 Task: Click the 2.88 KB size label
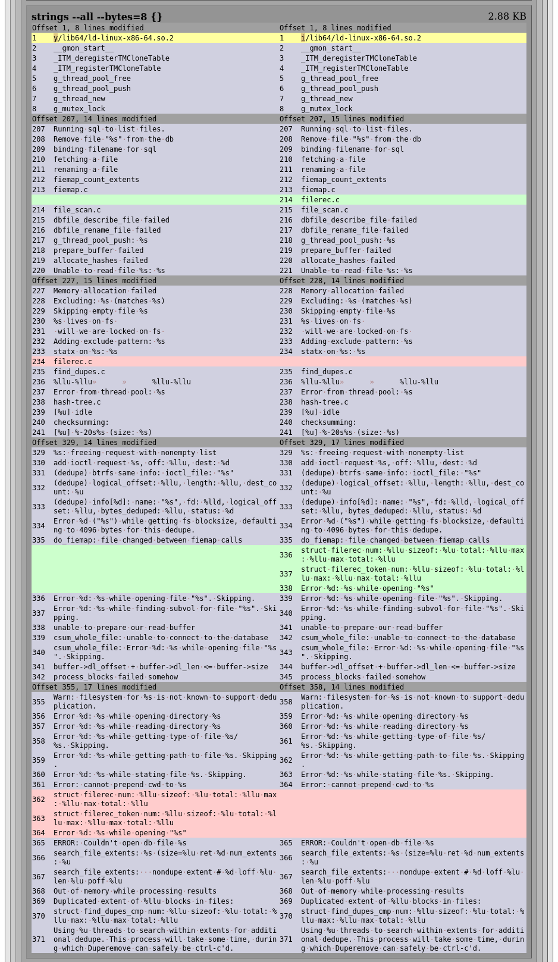tap(506, 16)
